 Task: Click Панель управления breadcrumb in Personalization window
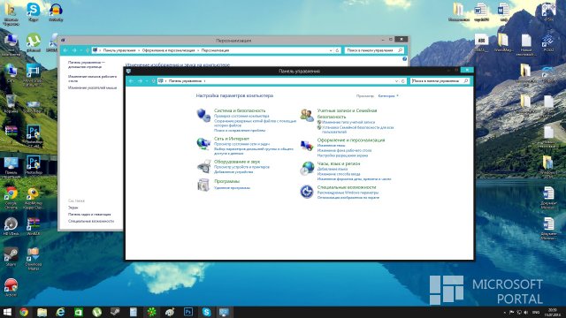119,50
